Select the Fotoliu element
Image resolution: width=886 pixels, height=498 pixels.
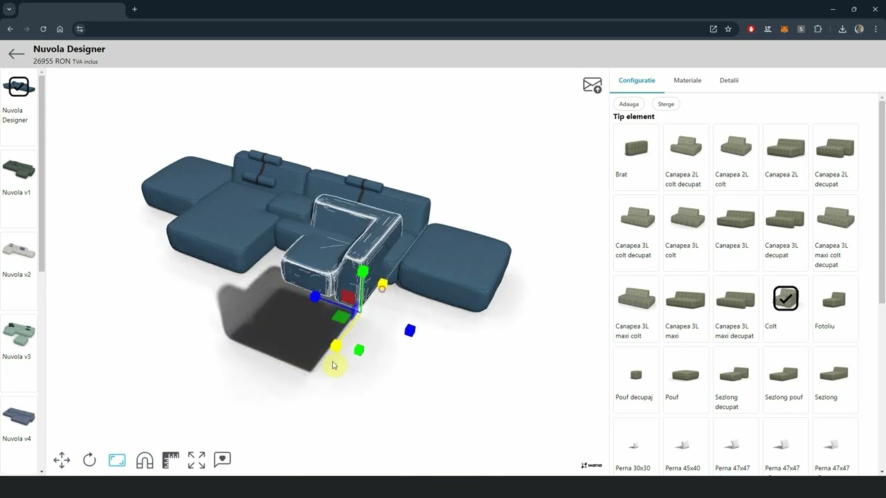(x=835, y=308)
